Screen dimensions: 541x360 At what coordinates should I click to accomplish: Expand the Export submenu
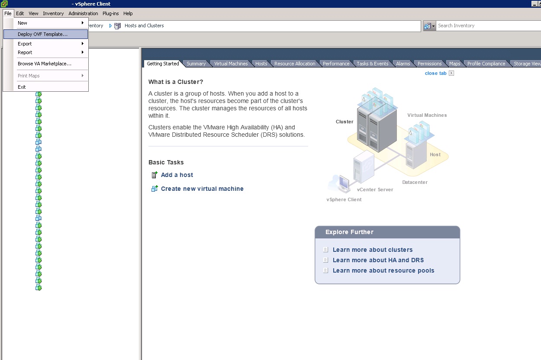click(x=45, y=44)
